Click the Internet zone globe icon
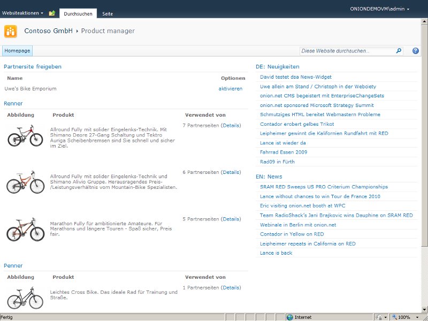This screenshot has height=321, width=428. click(289, 317)
